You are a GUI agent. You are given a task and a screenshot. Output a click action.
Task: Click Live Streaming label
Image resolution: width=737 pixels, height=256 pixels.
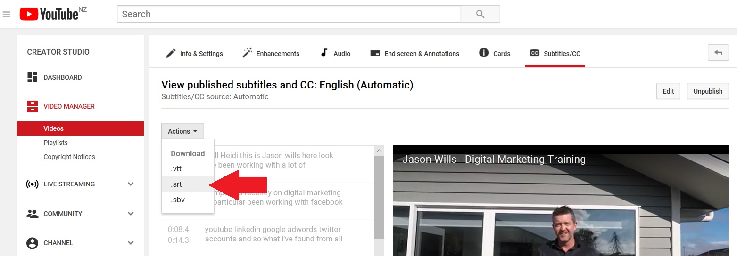pos(69,184)
